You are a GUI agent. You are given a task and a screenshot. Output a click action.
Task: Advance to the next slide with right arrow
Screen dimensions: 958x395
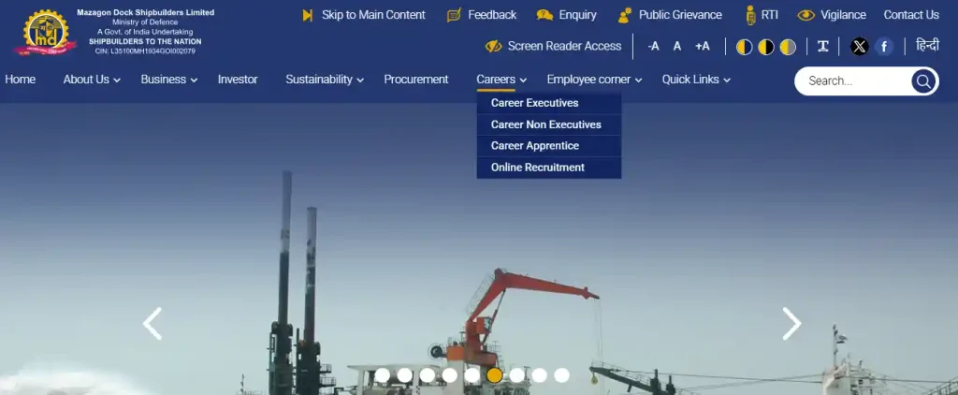click(791, 324)
